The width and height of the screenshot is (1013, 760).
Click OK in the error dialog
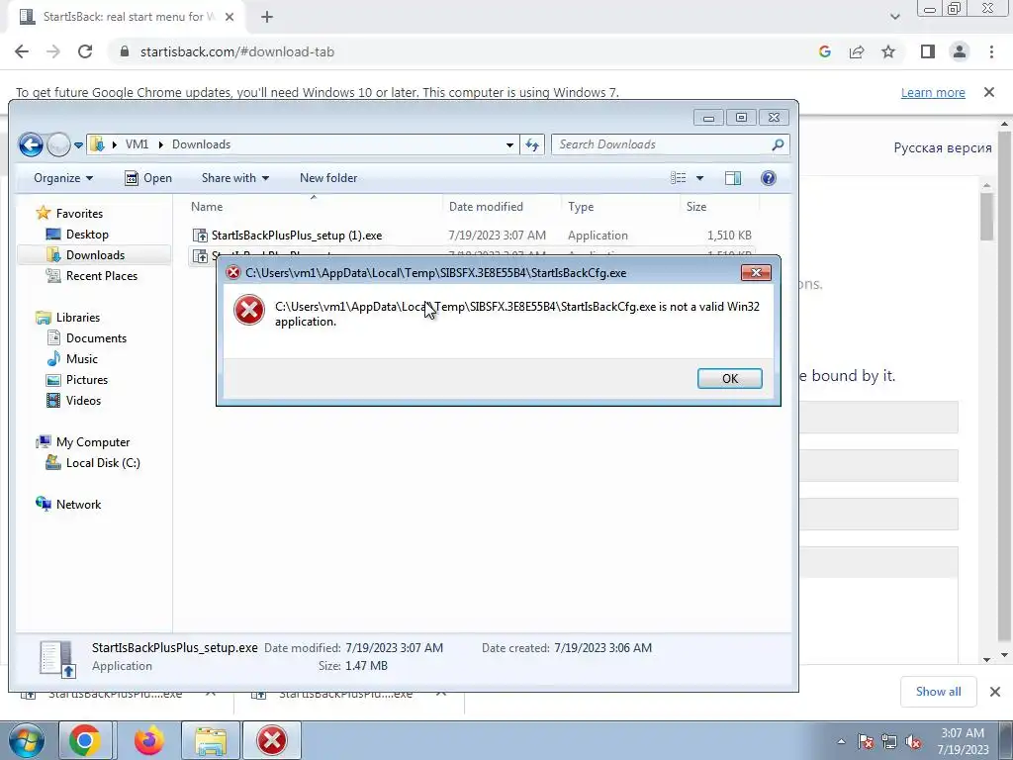tap(729, 379)
